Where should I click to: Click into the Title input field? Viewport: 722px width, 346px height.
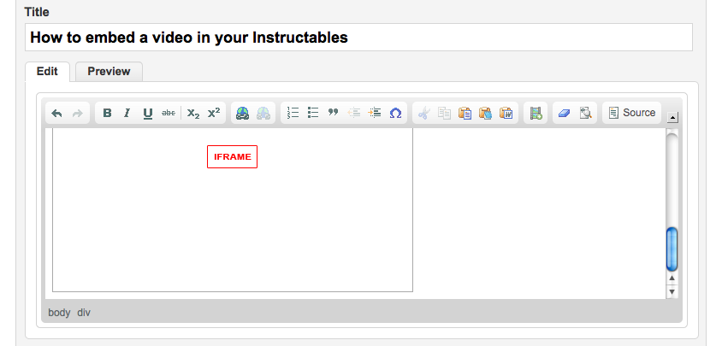pyautogui.click(x=358, y=38)
